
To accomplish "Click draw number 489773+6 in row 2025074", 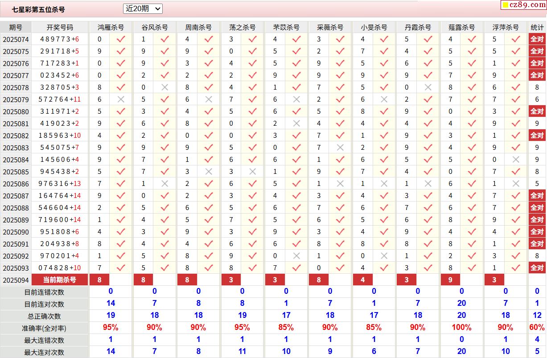I will pyautogui.click(x=60, y=39).
